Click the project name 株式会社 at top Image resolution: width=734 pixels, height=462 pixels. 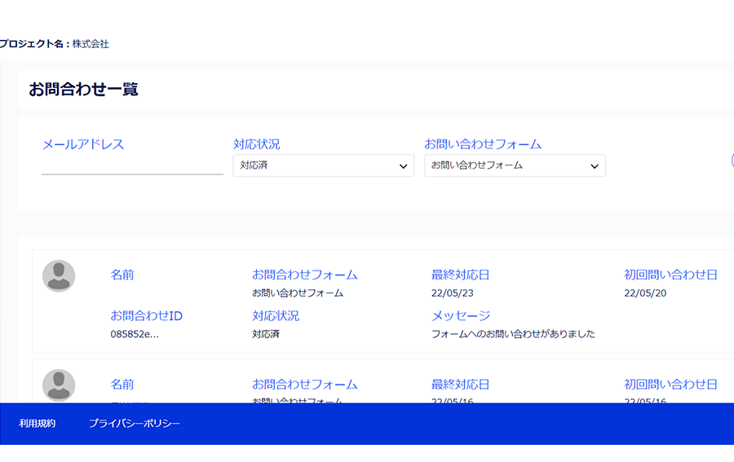pyautogui.click(x=91, y=44)
